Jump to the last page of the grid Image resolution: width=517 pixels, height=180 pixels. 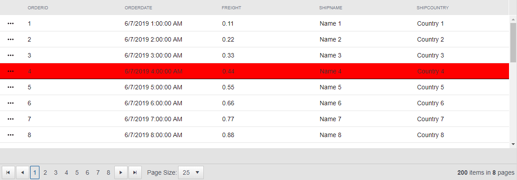[135, 172]
